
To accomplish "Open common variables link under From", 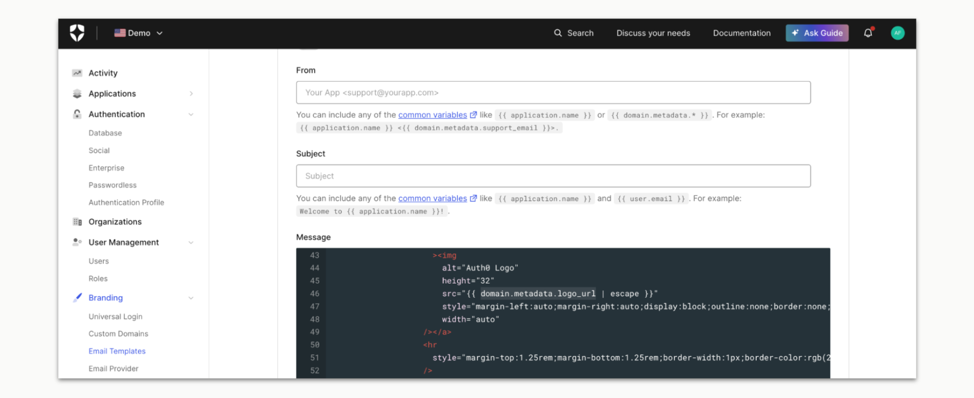I will click(x=432, y=115).
